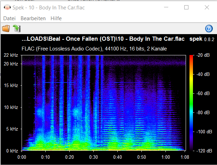Click the 1:08 end time label
The height and width of the screenshot is (165, 217).
coord(185,157)
